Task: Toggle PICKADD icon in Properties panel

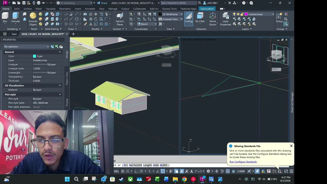Action: [x=52, y=47]
